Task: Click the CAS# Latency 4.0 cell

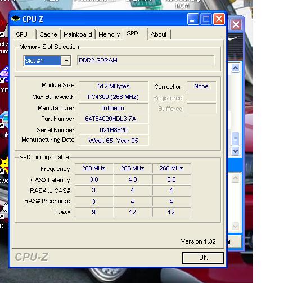Action: [x=133, y=179]
